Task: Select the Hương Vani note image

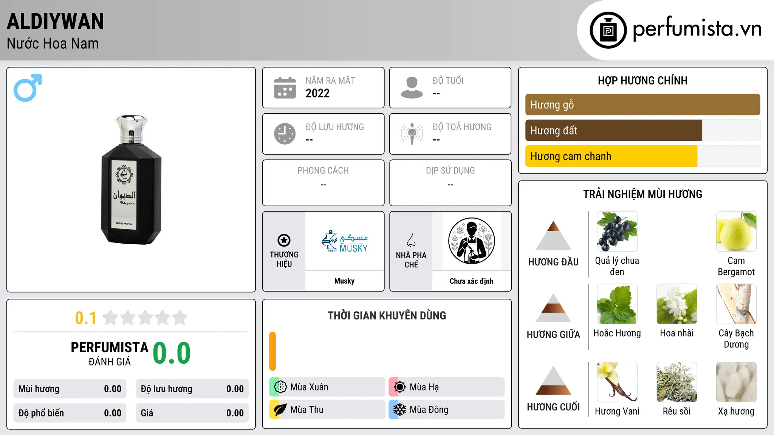Action: tap(617, 382)
